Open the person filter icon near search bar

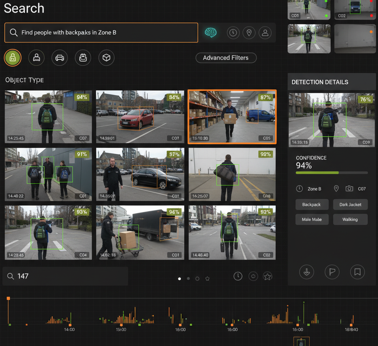265,33
